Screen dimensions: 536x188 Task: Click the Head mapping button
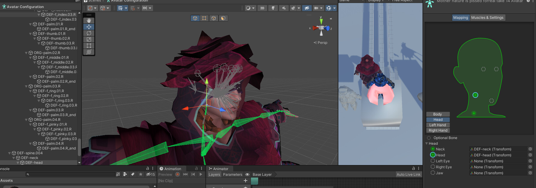pyautogui.click(x=438, y=120)
